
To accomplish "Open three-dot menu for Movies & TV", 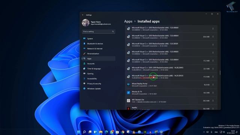I will click(x=213, y=93).
